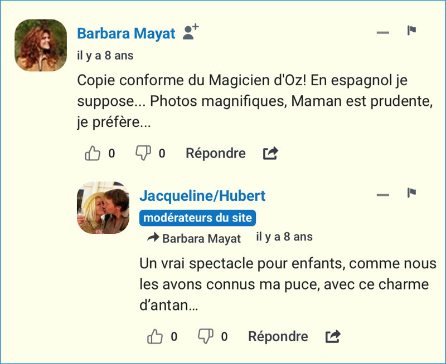Open Barbara Mayat's profile name link
446x364 pixels.
[126, 33]
